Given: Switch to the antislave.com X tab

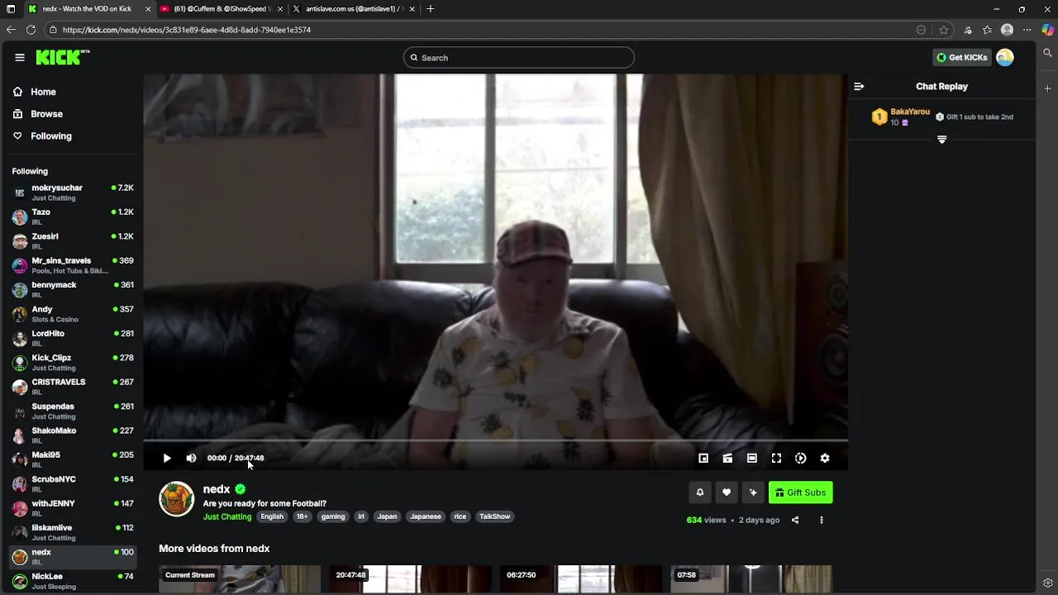Looking at the screenshot, I should coord(353,9).
